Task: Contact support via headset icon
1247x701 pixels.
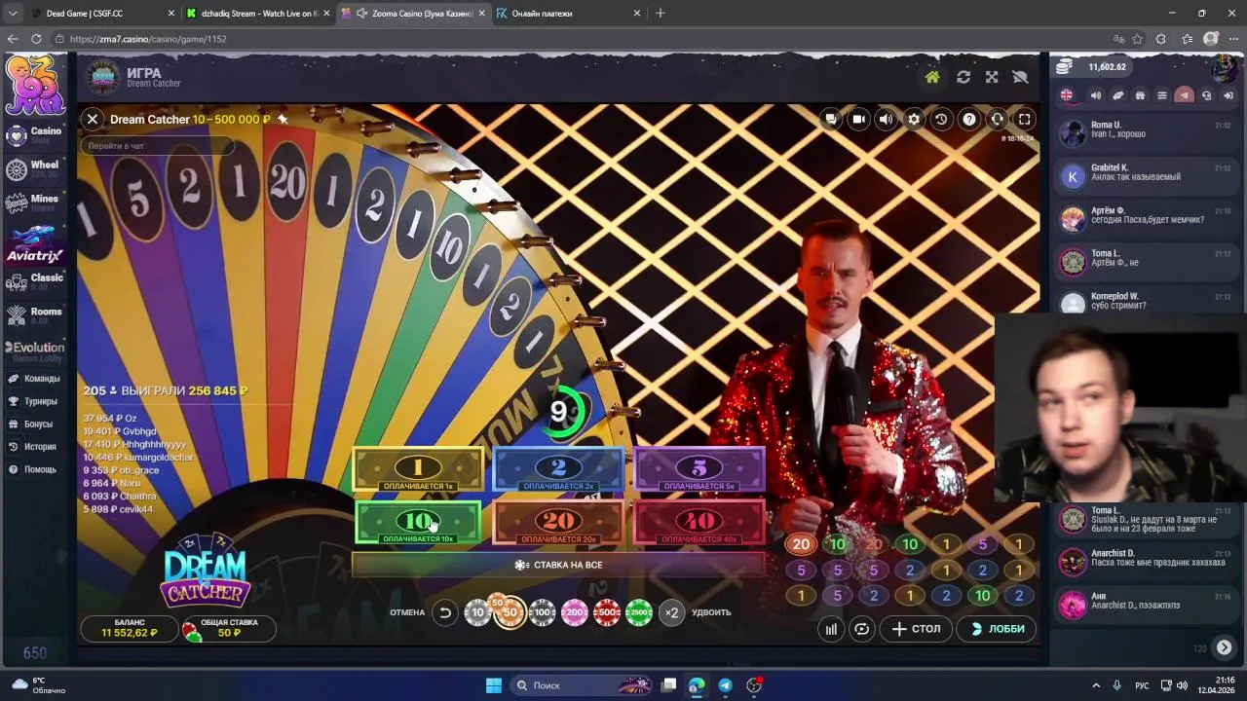Action: coord(997,119)
